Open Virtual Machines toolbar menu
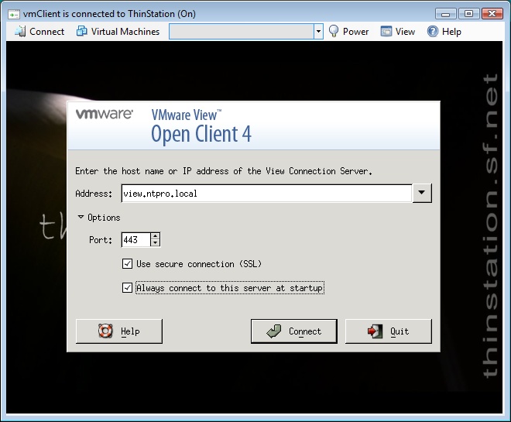The image size is (511, 422). pos(118,32)
